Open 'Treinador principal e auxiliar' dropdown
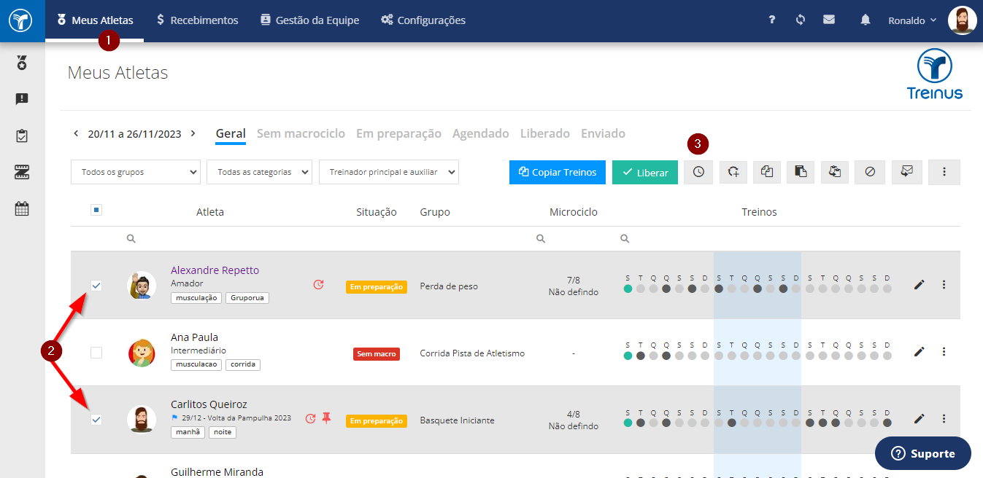The height and width of the screenshot is (478, 983). click(389, 172)
